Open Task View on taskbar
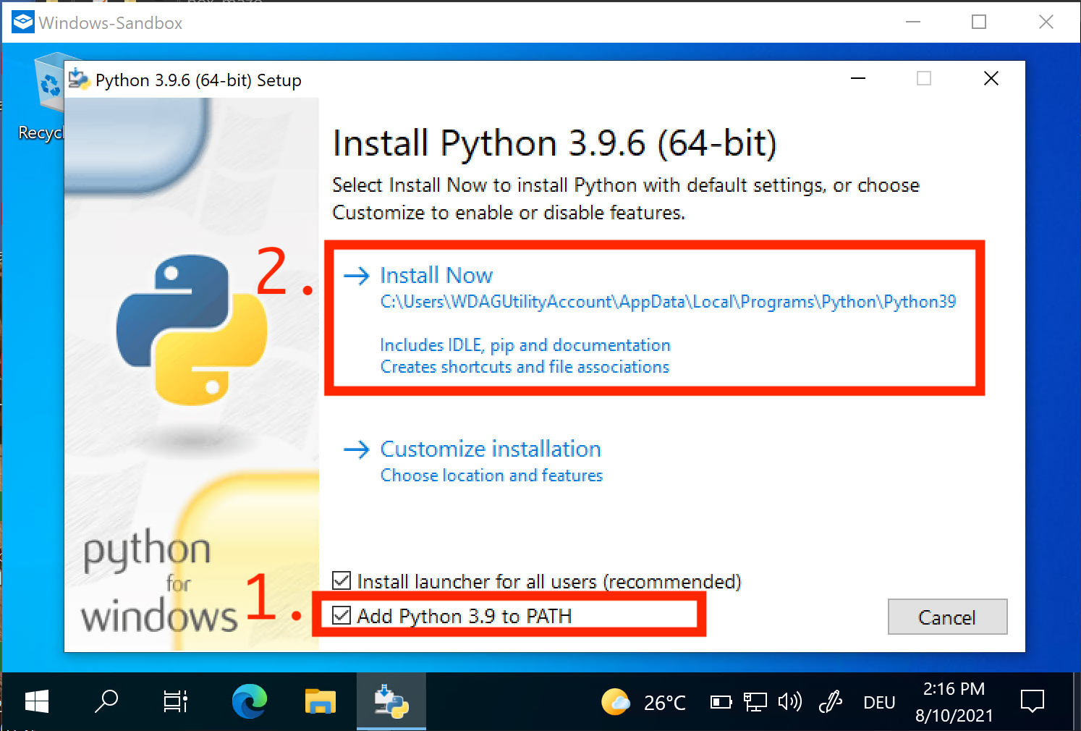The height and width of the screenshot is (731, 1081). tap(176, 702)
